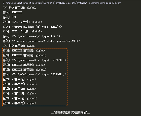Click the '存入: REAL' output line
The width and height of the screenshot is (141, 116).
point(10,17)
